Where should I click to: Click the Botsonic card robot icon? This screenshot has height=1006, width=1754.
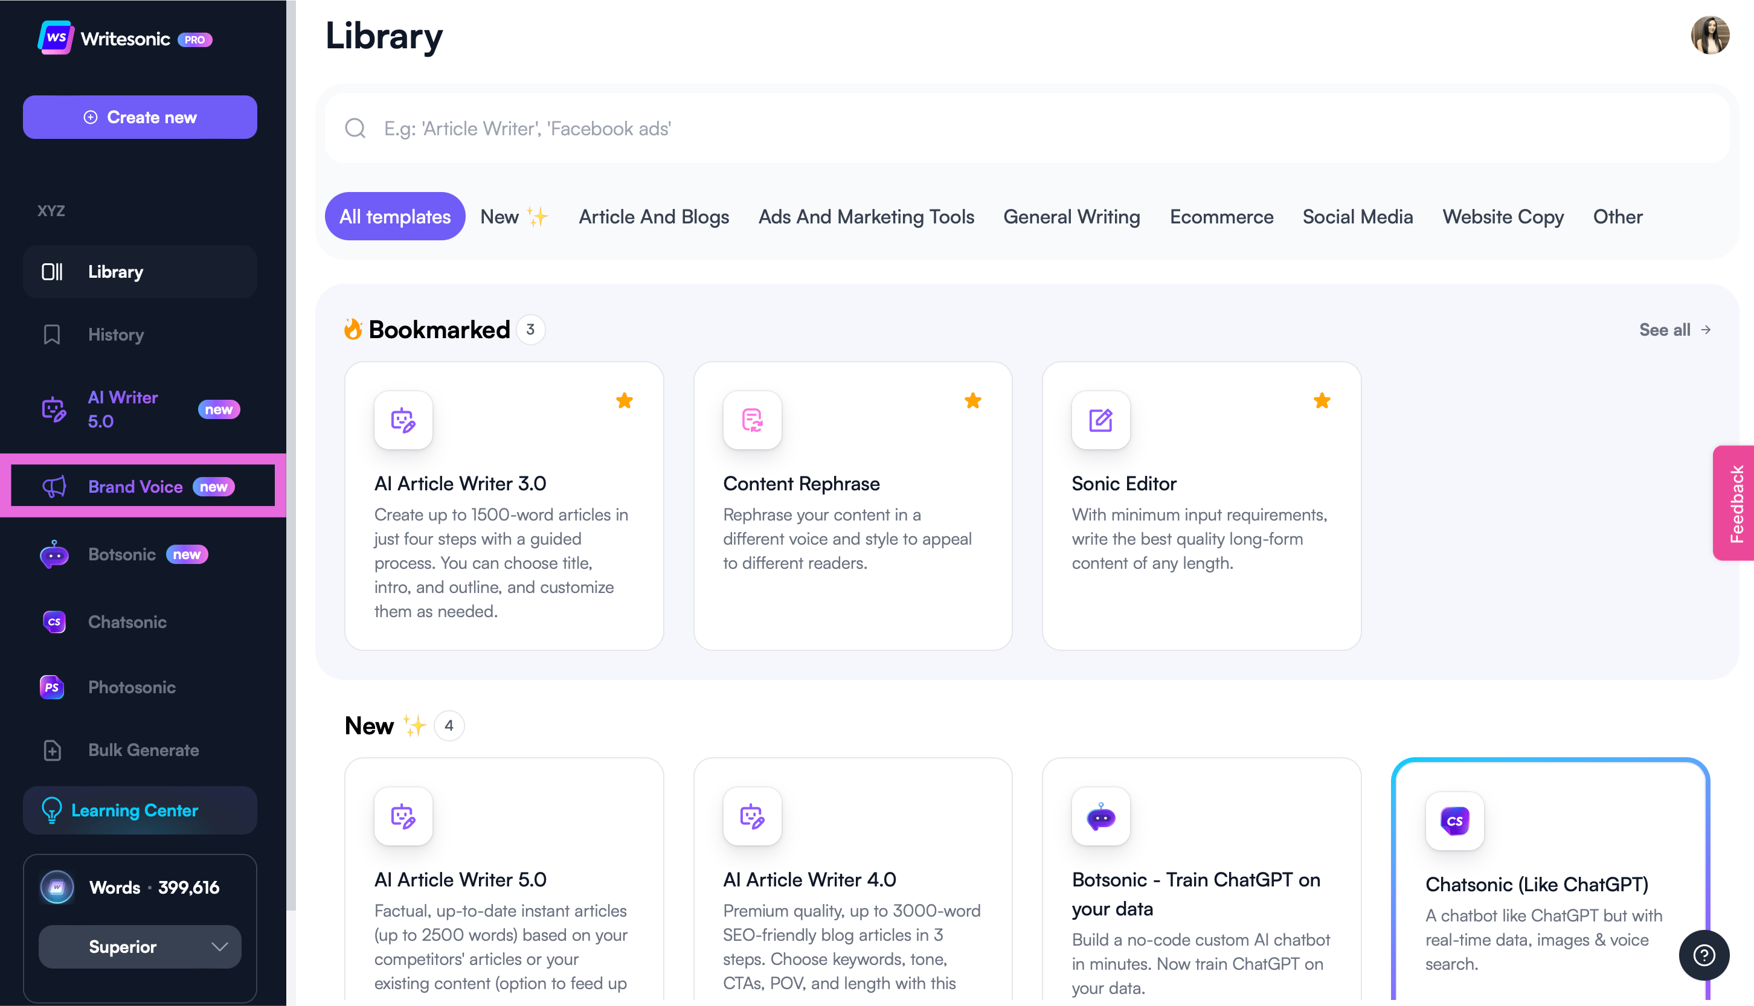coord(1101,816)
